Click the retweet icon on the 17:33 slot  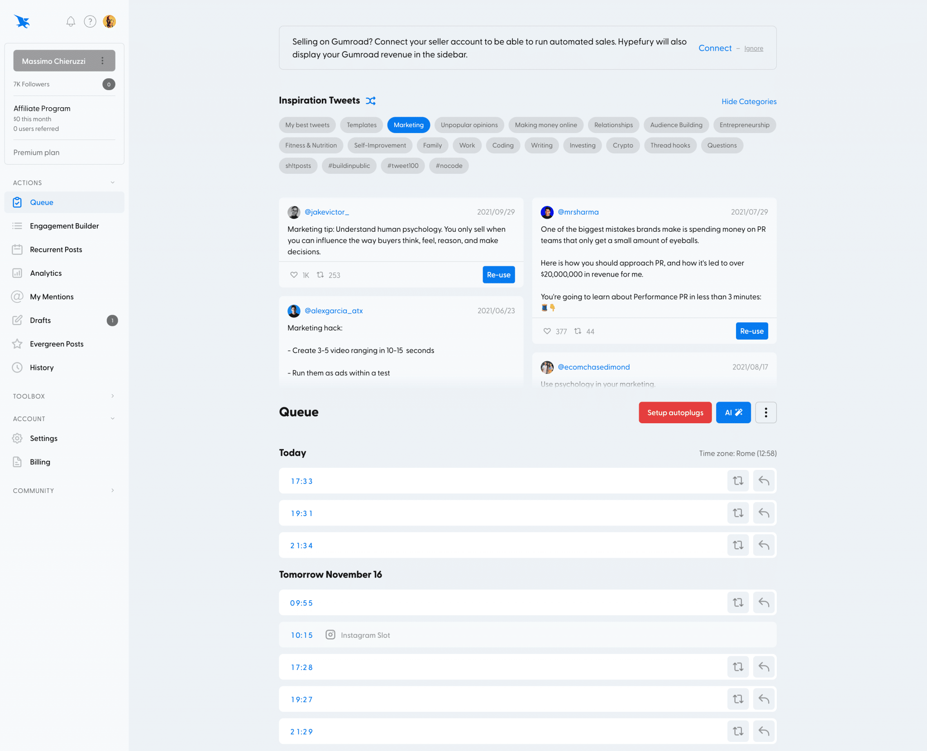[x=738, y=481]
